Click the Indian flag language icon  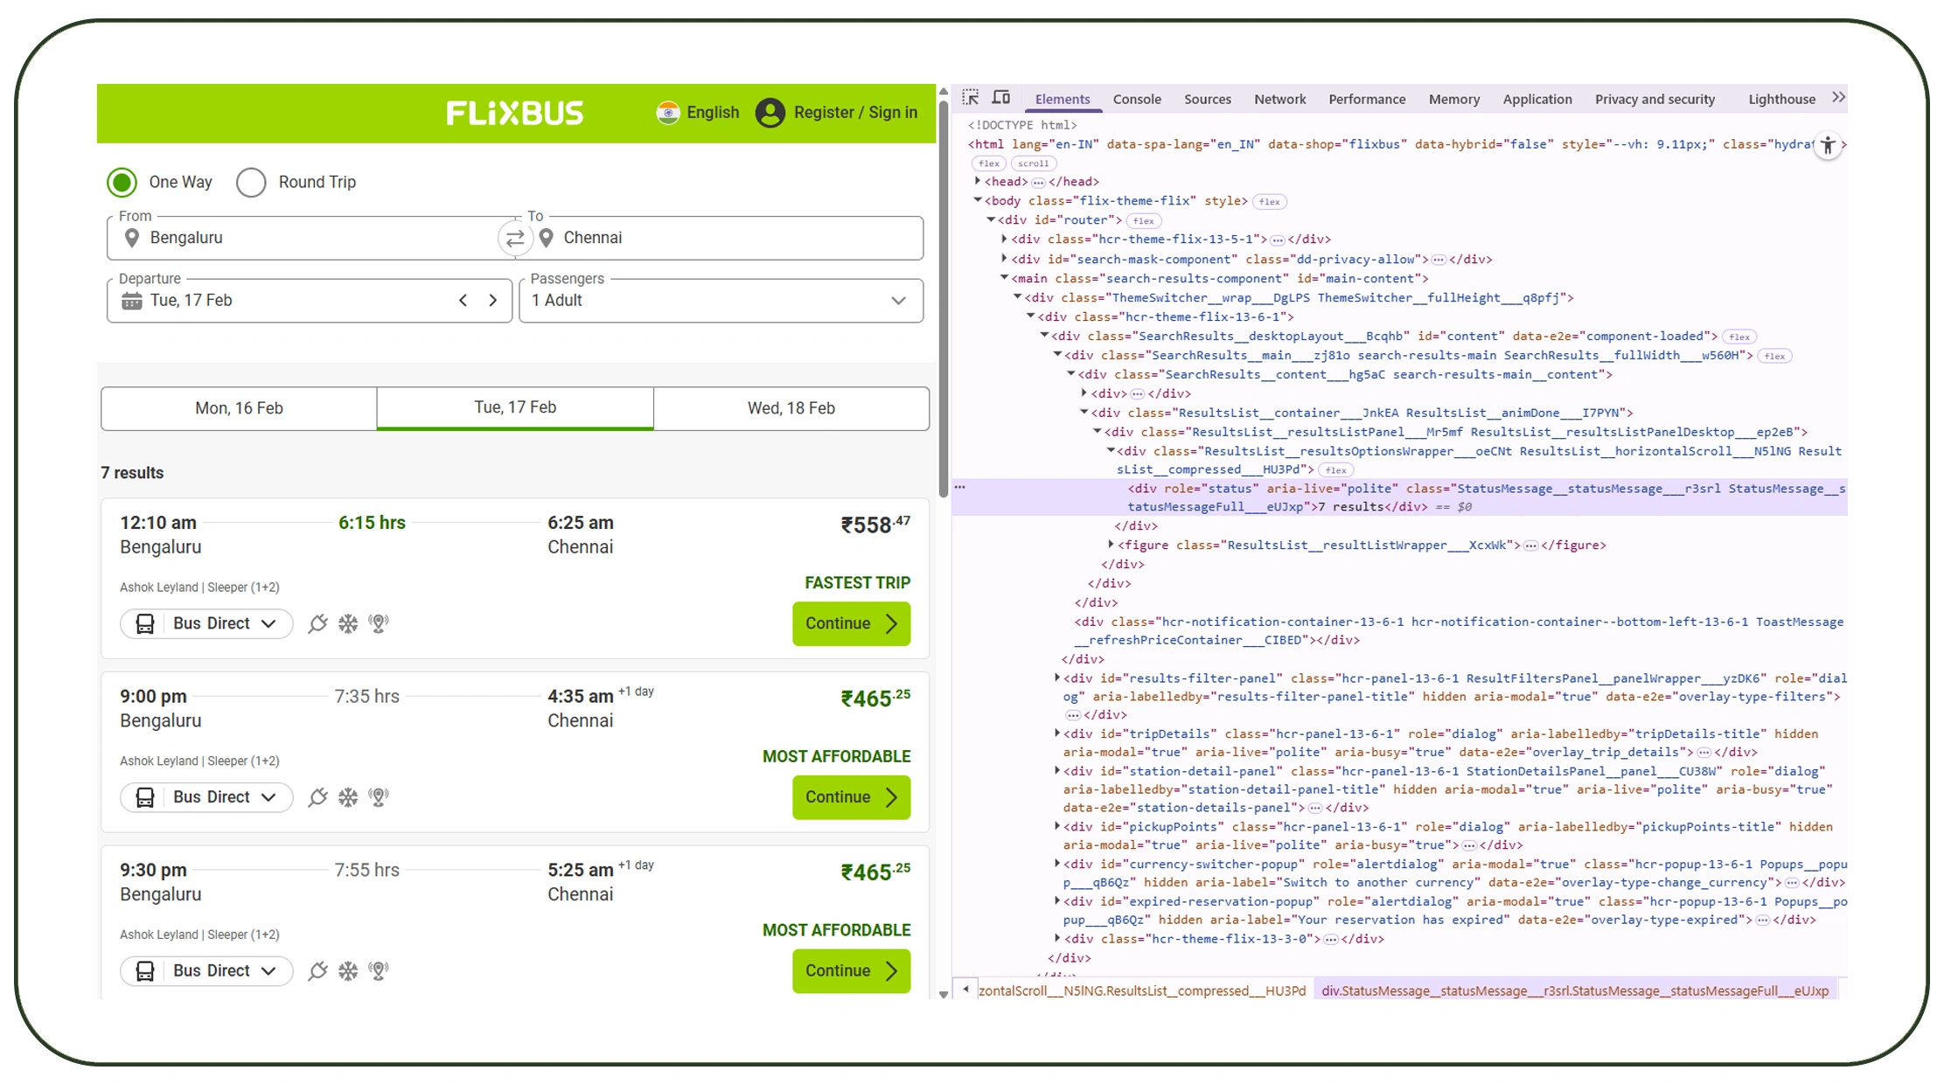click(668, 112)
